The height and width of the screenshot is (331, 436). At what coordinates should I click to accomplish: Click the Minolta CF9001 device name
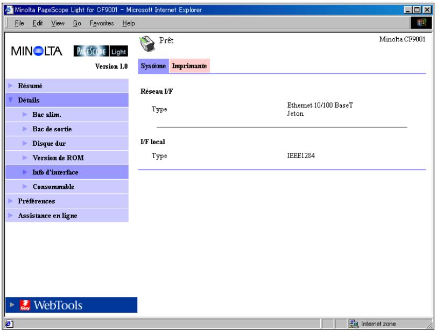point(402,39)
